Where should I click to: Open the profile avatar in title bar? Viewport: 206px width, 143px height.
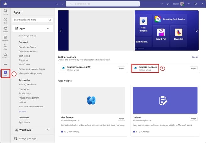click(x=182, y=4)
